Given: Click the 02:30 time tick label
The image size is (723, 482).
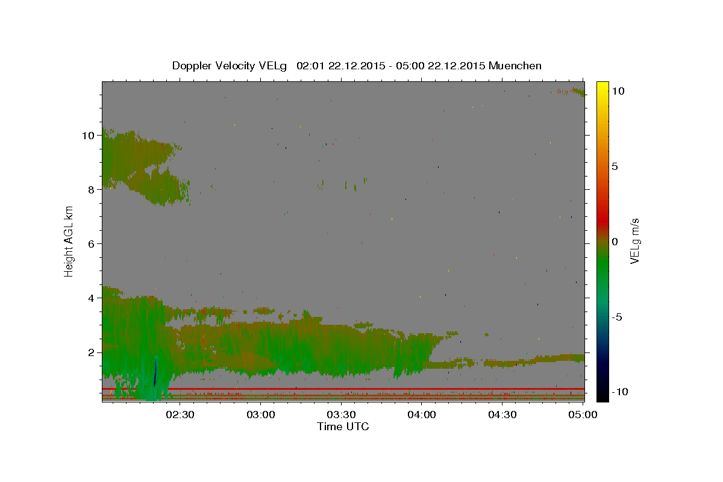Looking at the screenshot, I should coord(180,415).
